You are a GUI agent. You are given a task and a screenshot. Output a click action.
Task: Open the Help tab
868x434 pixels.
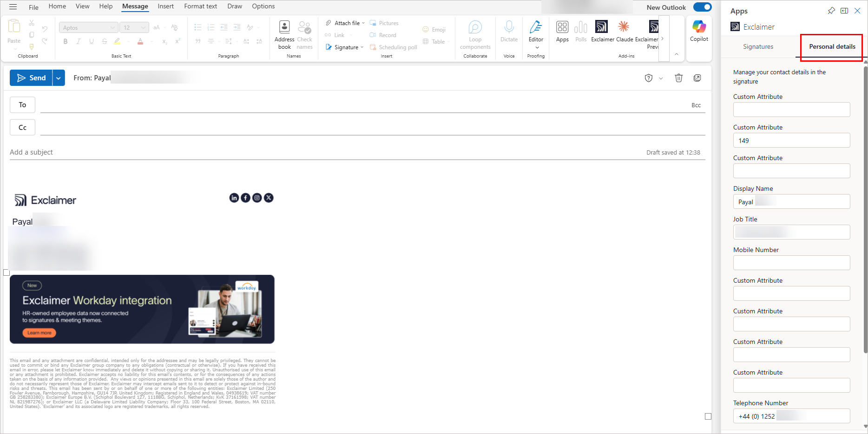click(106, 6)
